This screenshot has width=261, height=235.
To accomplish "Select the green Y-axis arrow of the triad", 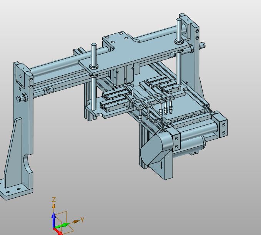I will point(62,225).
